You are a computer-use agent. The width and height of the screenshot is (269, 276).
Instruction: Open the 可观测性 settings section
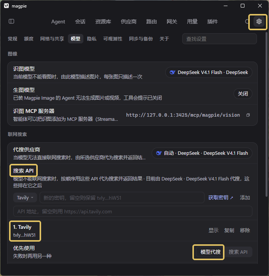click(x=113, y=39)
